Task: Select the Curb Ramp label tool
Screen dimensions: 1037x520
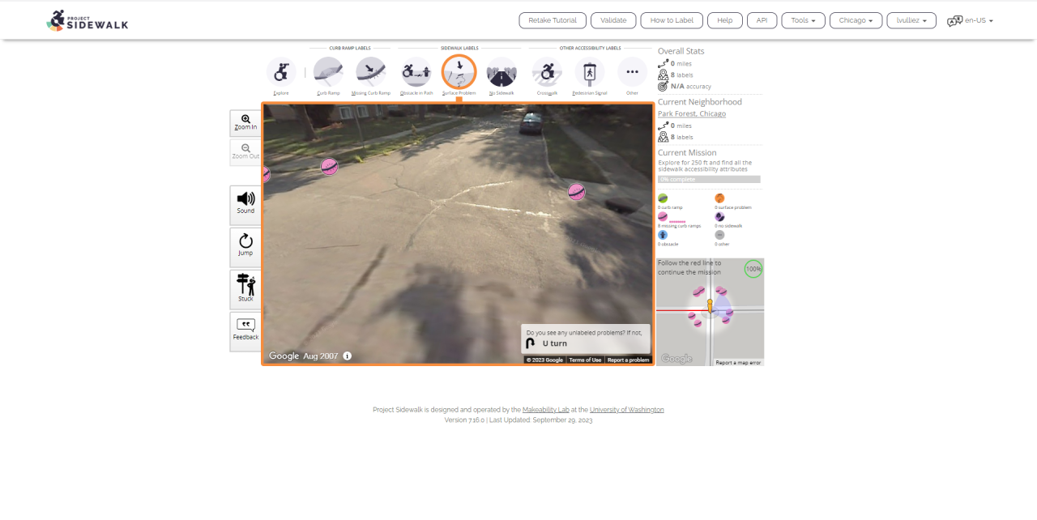Action: (x=328, y=72)
